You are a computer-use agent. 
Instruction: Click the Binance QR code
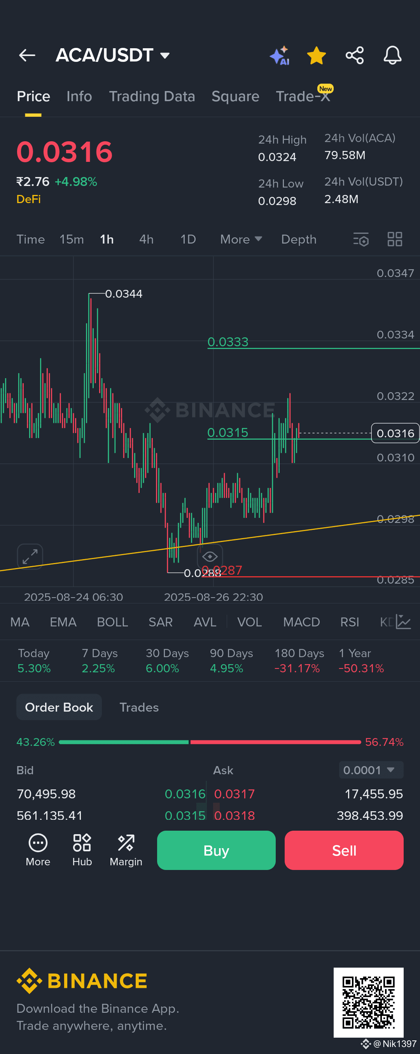(368, 1002)
